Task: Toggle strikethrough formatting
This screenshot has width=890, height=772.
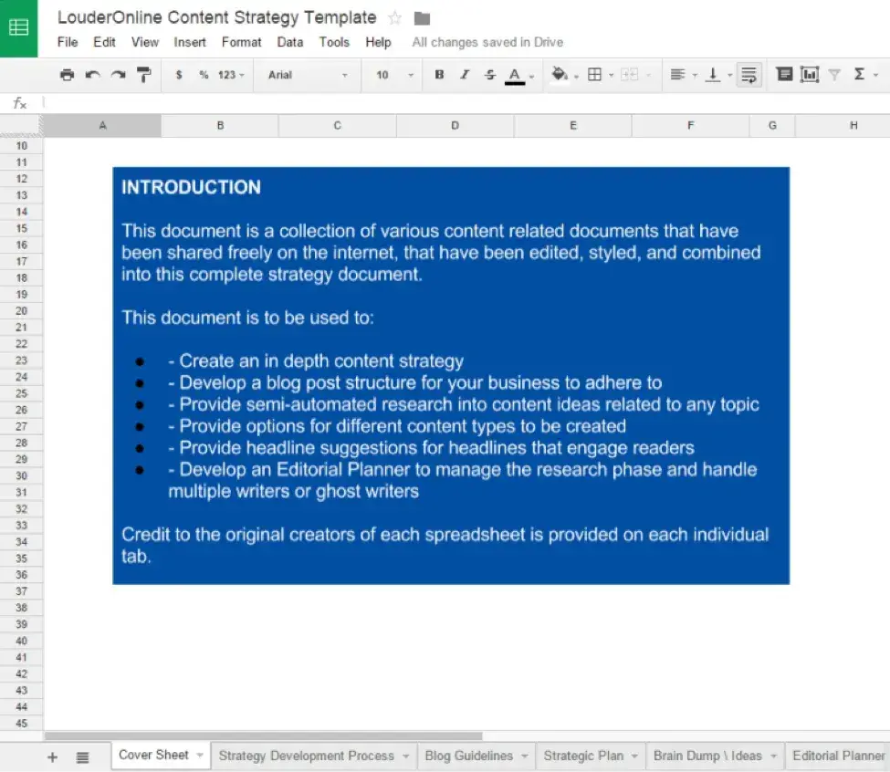Action: coord(490,75)
